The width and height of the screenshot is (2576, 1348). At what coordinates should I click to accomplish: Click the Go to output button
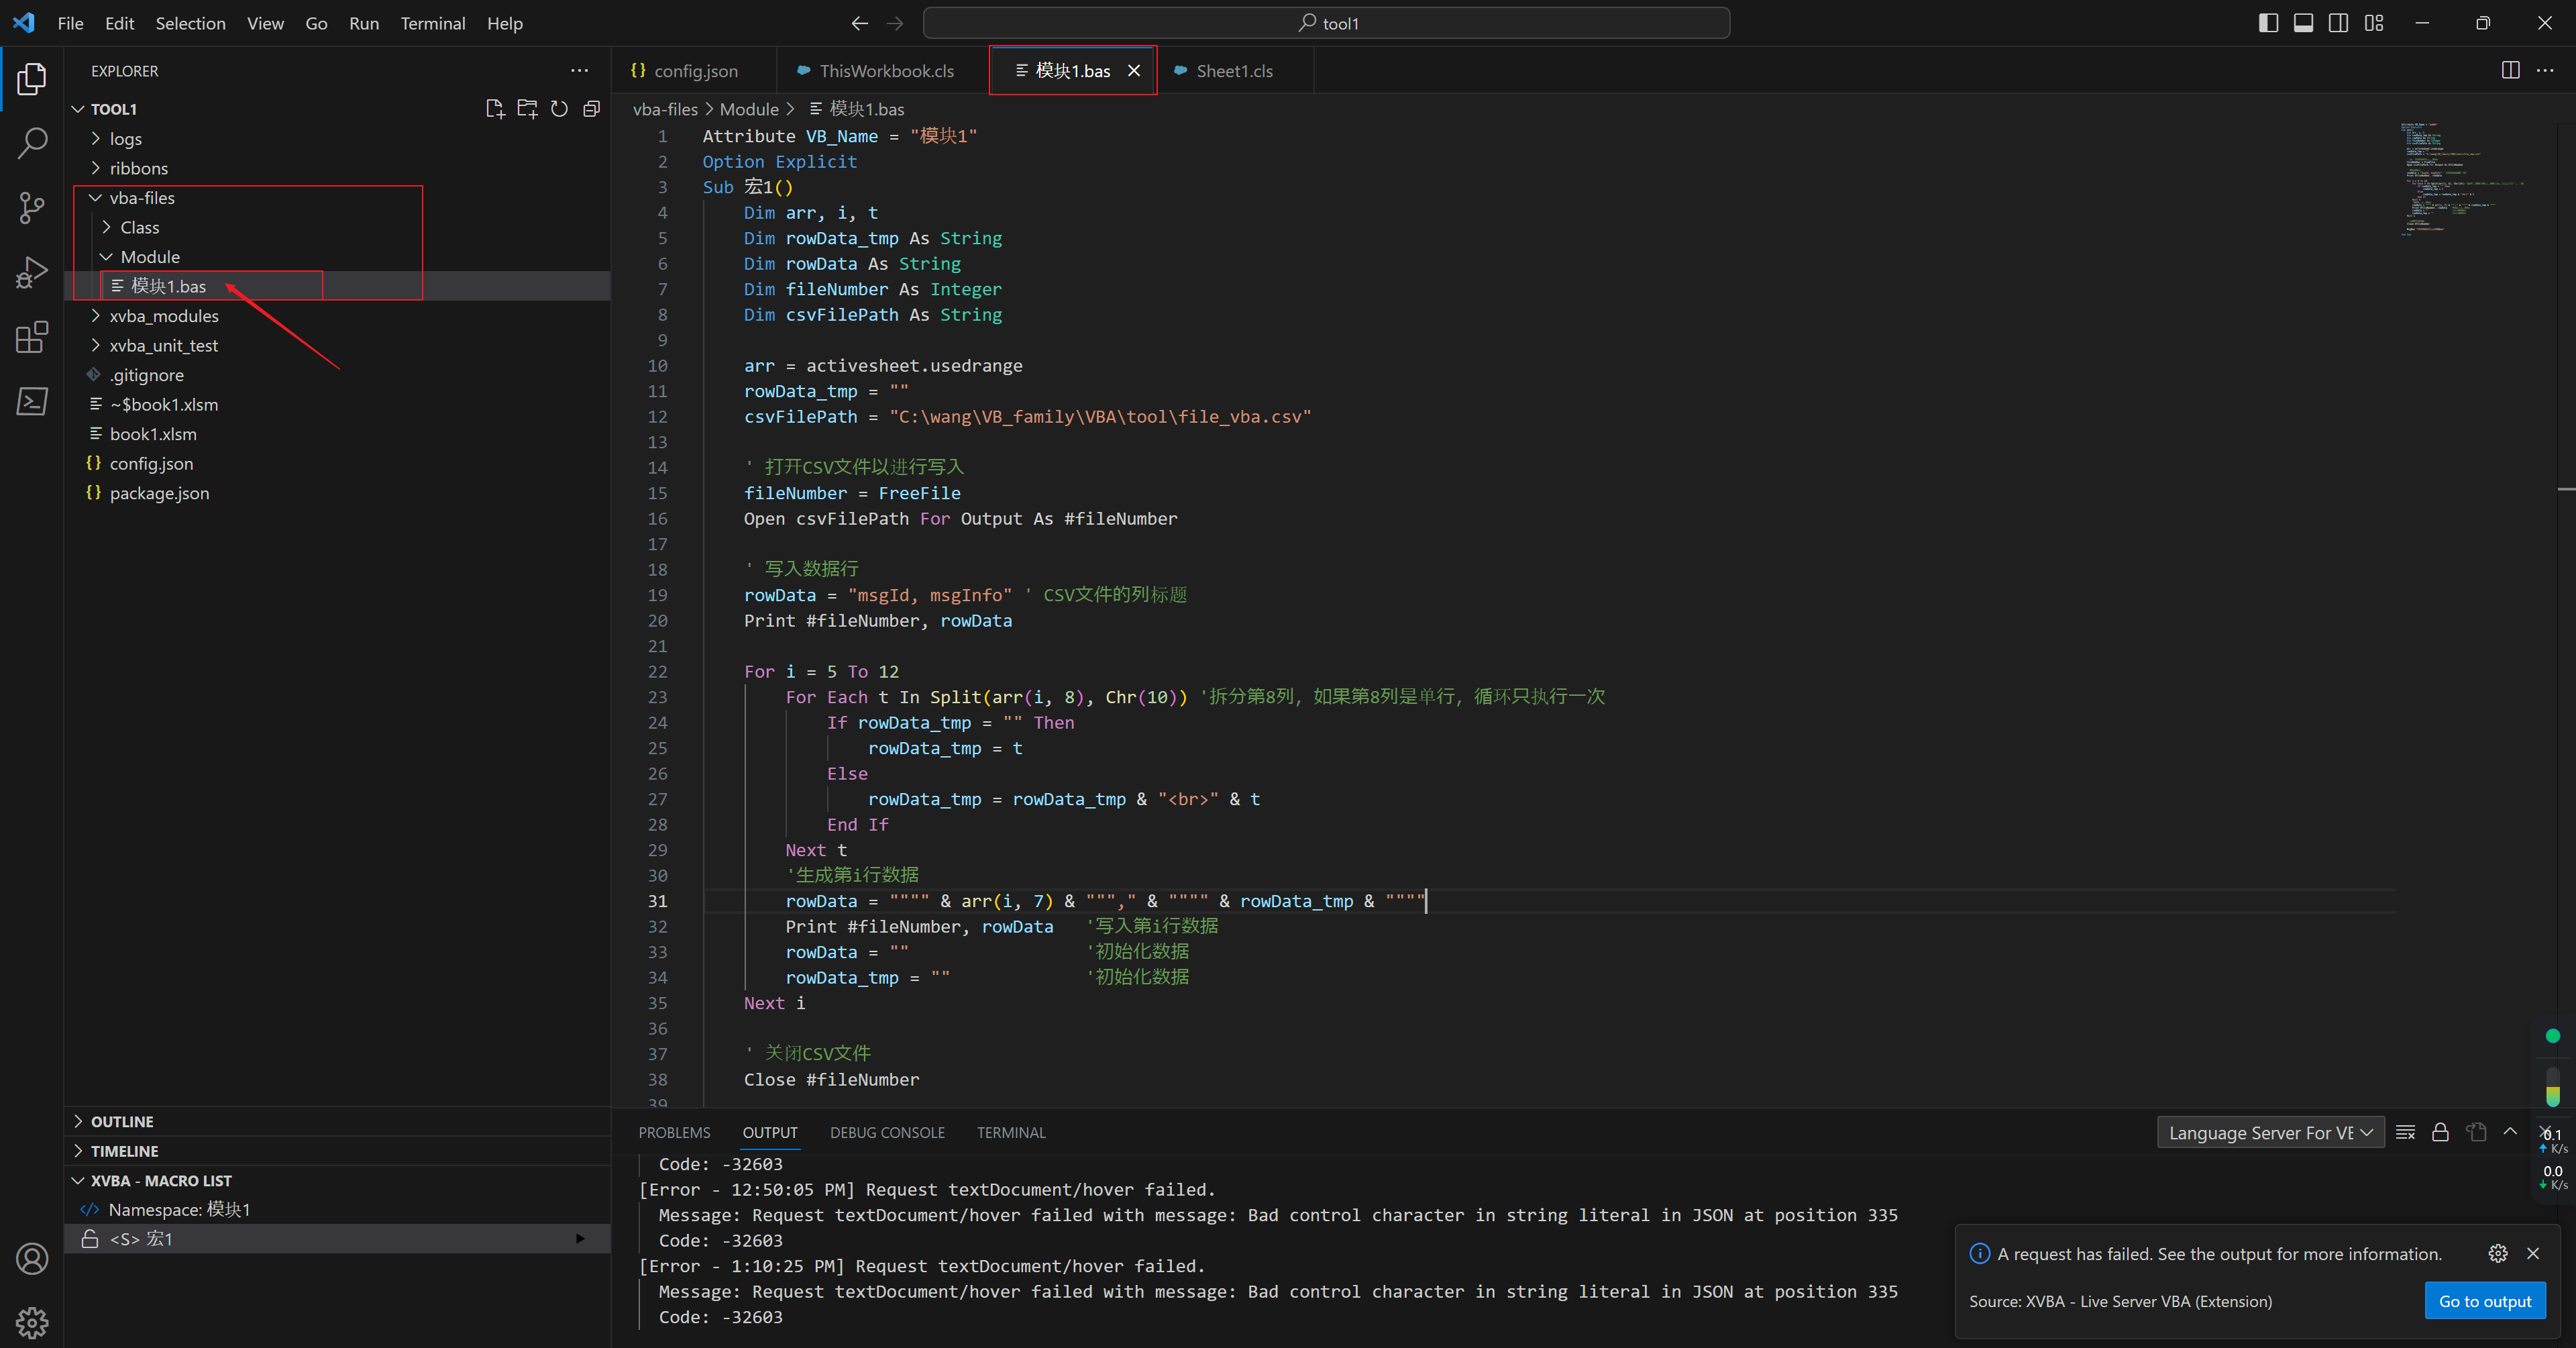click(x=2485, y=1301)
